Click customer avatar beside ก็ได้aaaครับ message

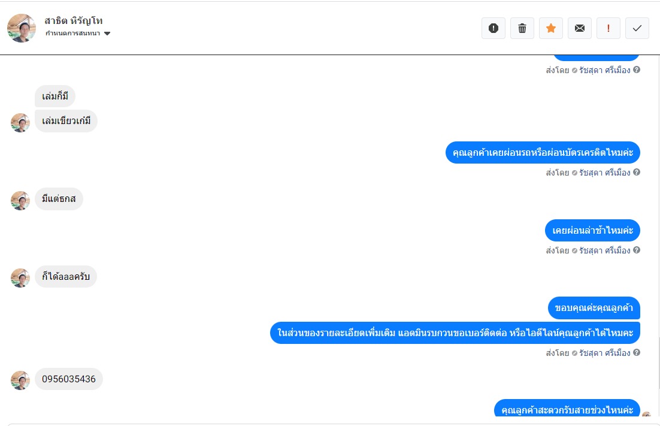point(20,278)
